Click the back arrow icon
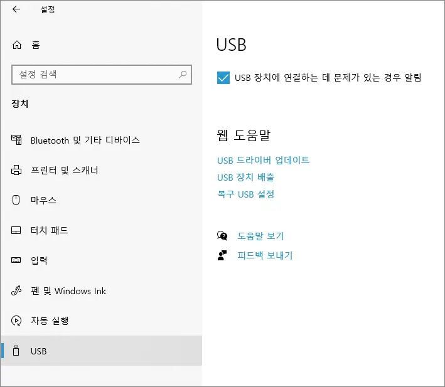This screenshot has width=445, height=387. pyautogui.click(x=16, y=9)
